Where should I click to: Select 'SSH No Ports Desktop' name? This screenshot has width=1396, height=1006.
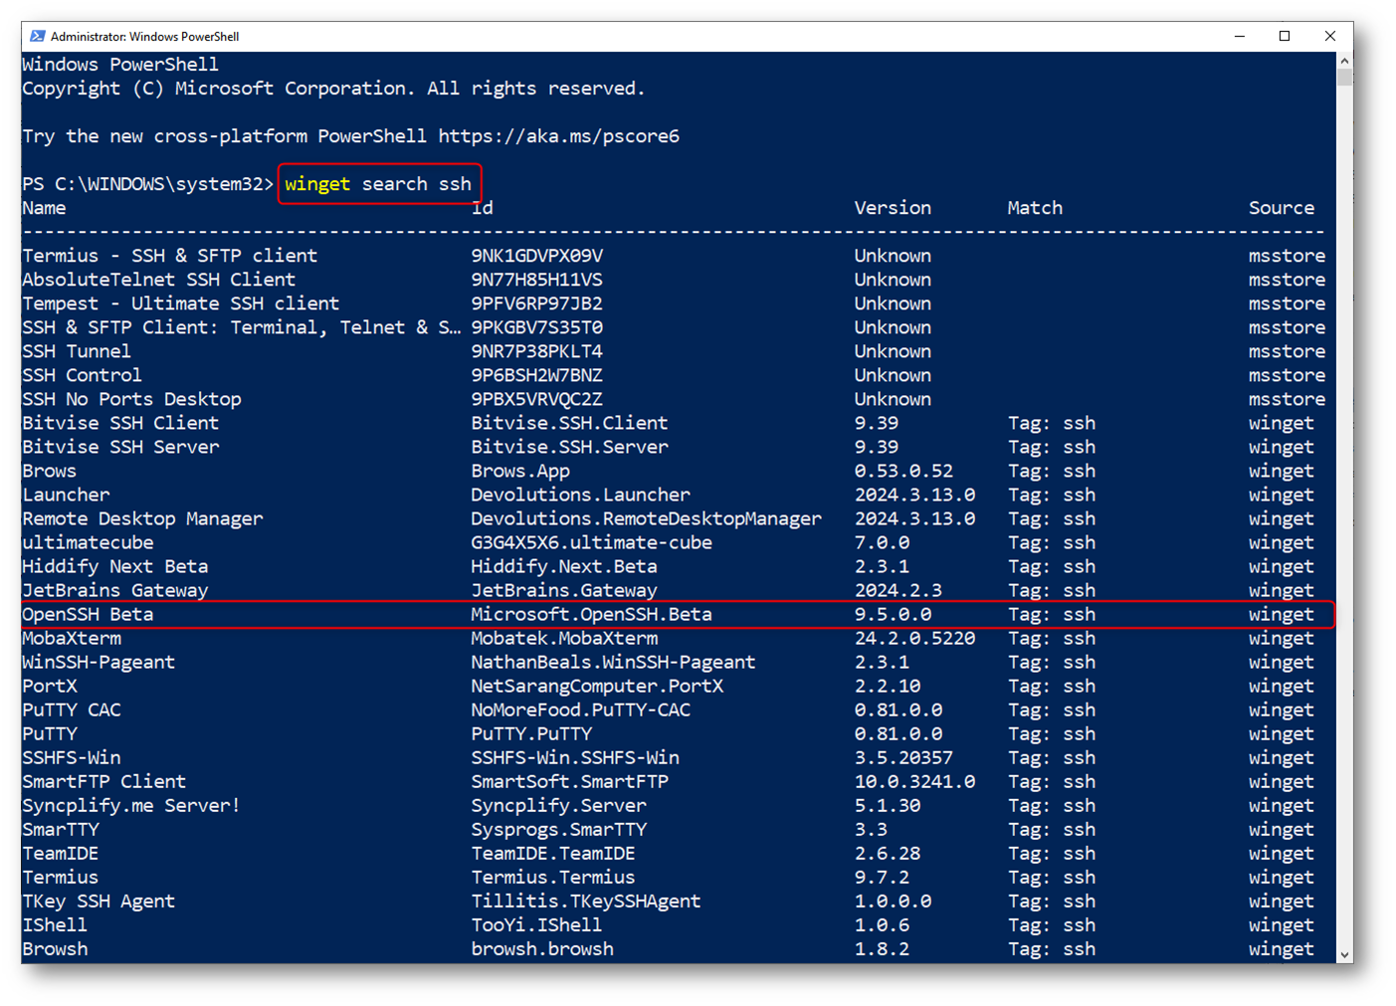tap(131, 399)
